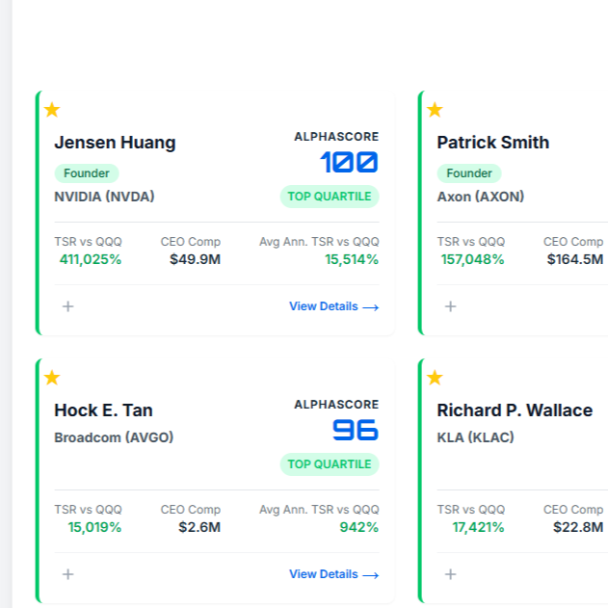Viewport: 608px width, 608px height.
Task: Select the Hock E. Tan name heading
Action: tap(103, 410)
